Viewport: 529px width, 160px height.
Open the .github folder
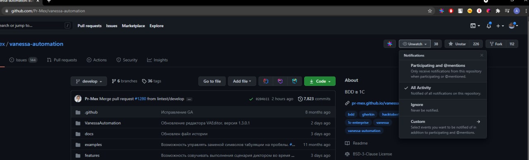pos(91,112)
